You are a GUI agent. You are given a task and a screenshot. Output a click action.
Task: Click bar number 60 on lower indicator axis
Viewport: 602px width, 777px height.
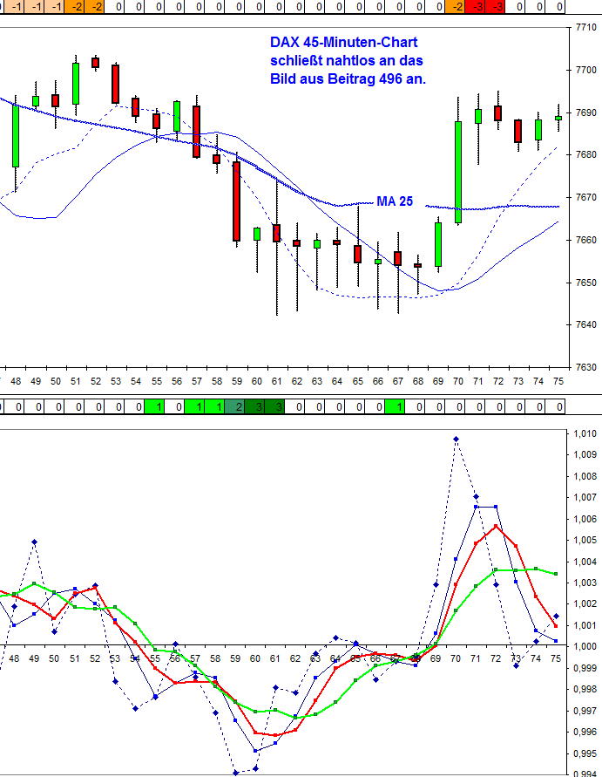pyautogui.click(x=255, y=659)
